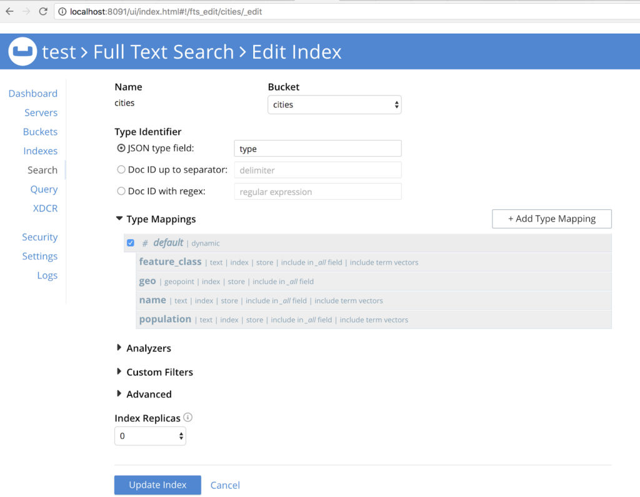Select the JSON type field radio button
This screenshot has height=497, width=640.
click(x=121, y=149)
